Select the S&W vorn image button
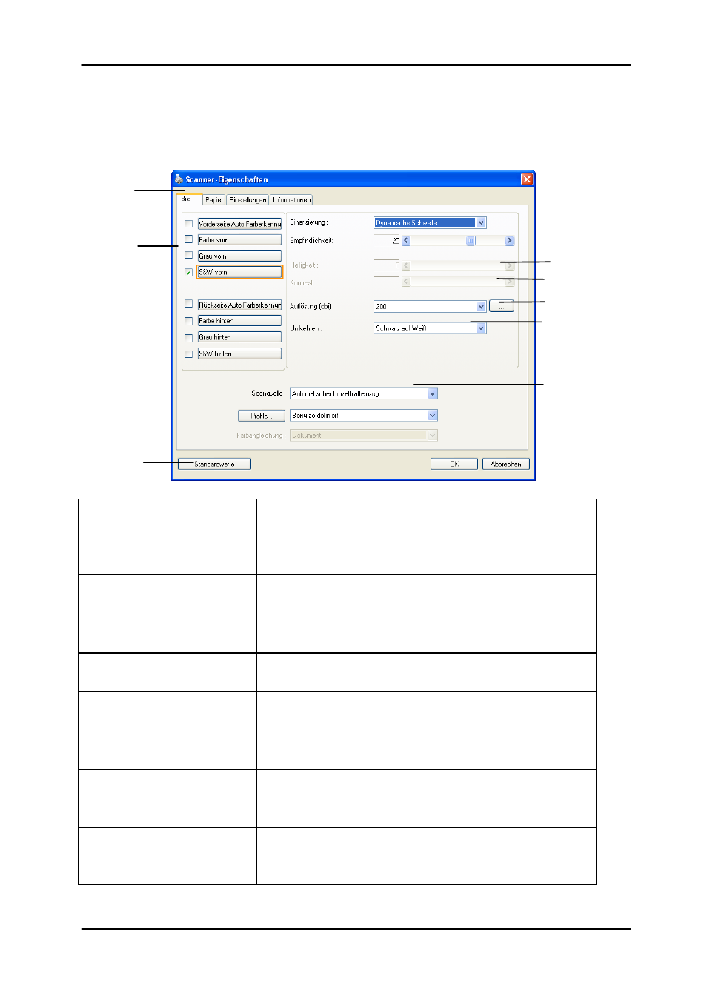The width and height of the screenshot is (707, 990). click(239, 273)
